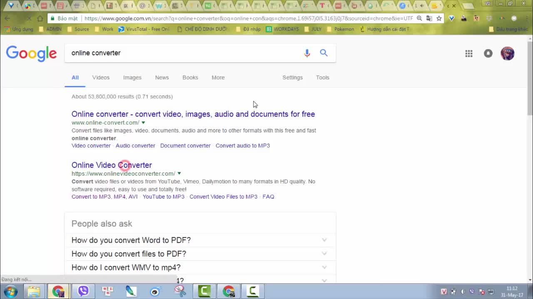The height and width of the screenshot is (299, 533).
Task: Click the translate page icon
Action: 429,18
